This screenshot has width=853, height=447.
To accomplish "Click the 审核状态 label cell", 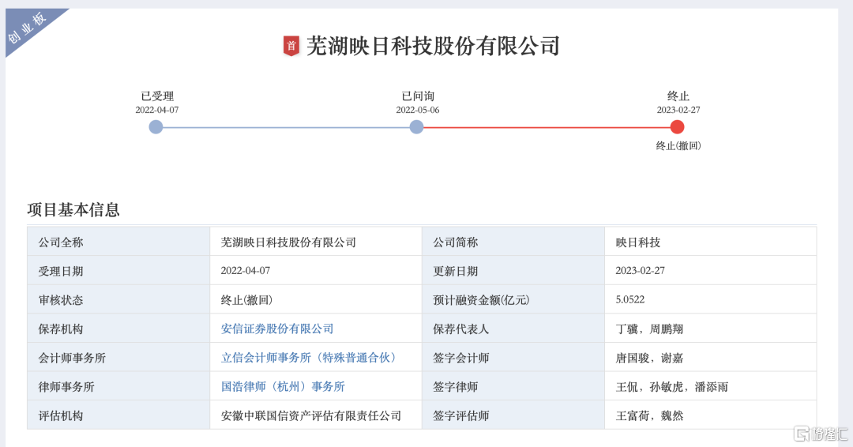I will pyautogui.click(x=118, y=299).
